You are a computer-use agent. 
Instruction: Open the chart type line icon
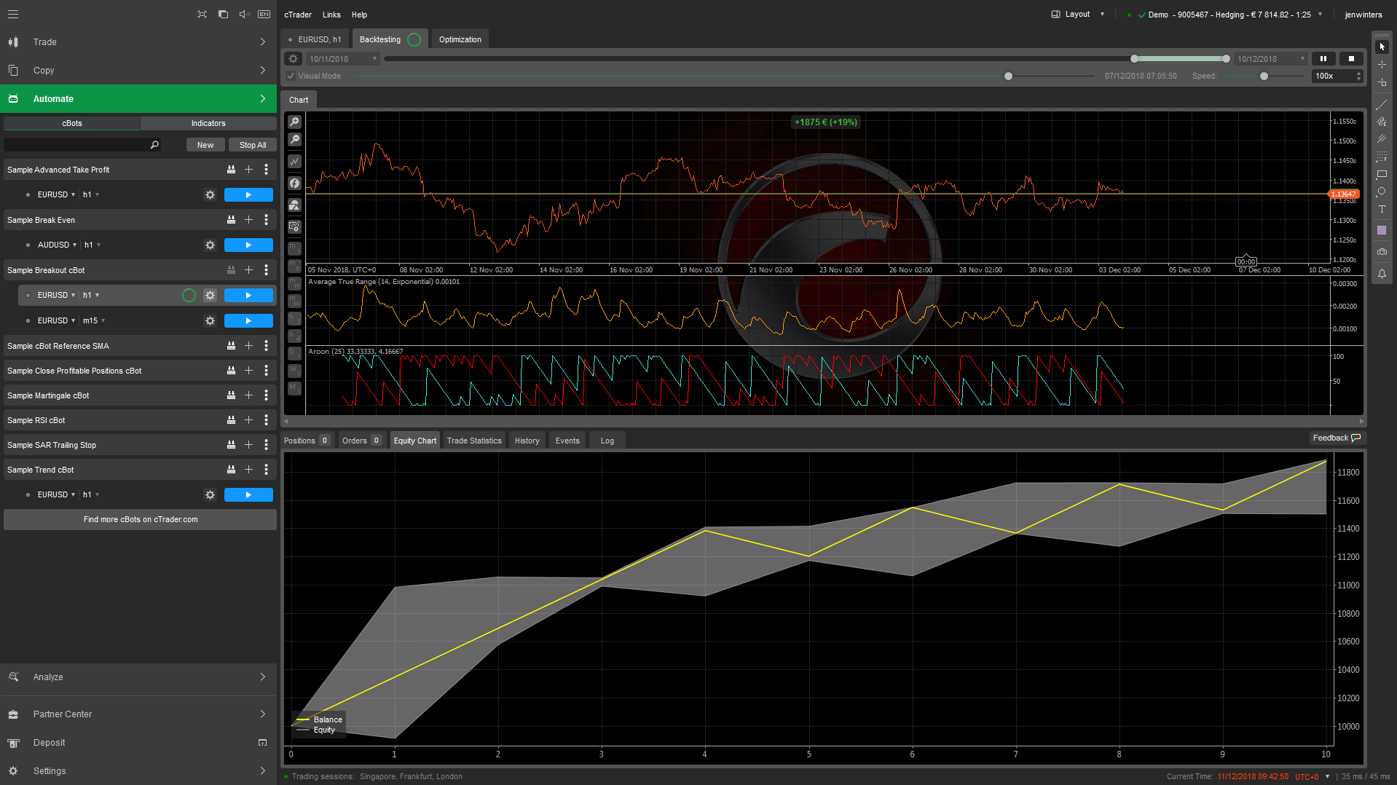(x=294, y=162)
